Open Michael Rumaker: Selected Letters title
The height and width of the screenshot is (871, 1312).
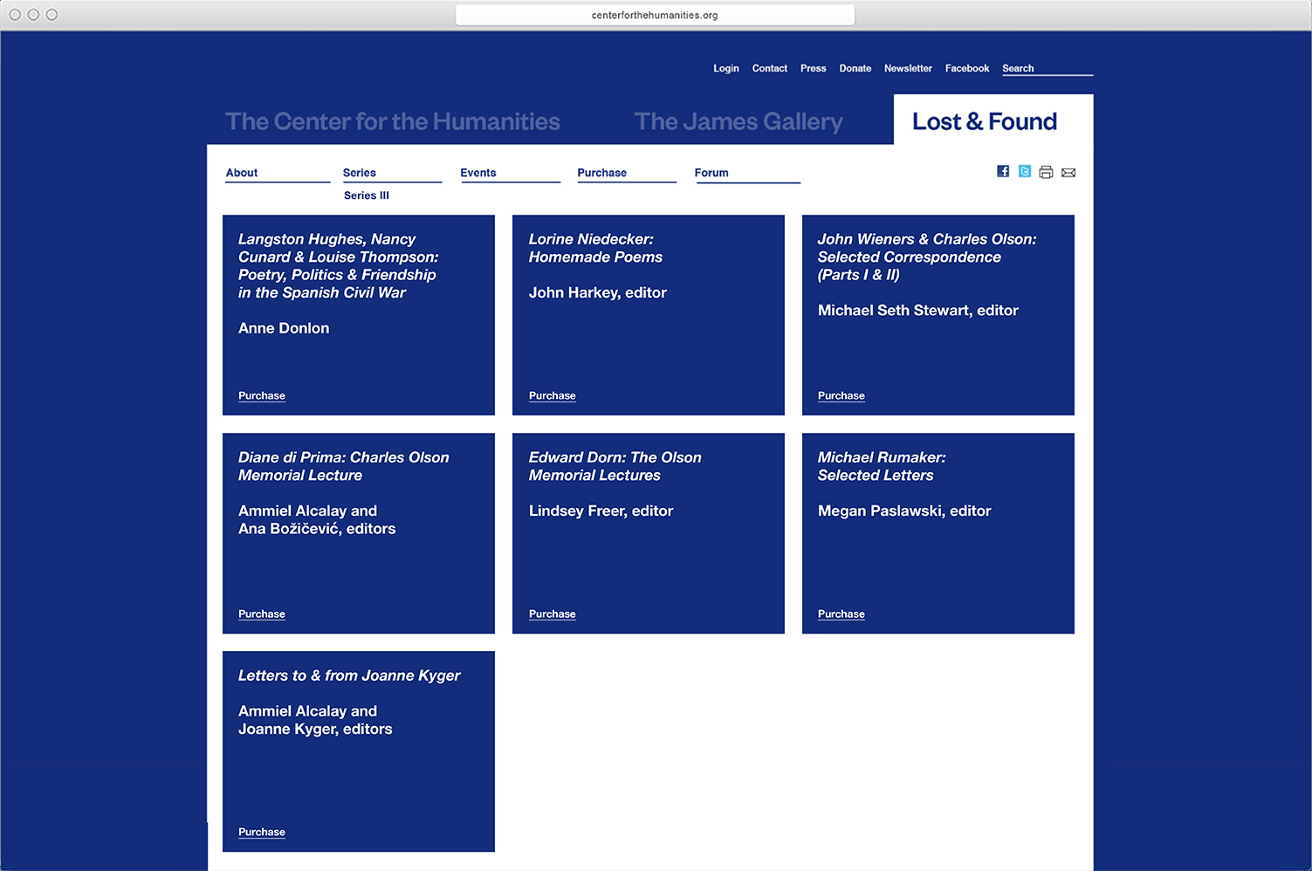pos(882,466)
